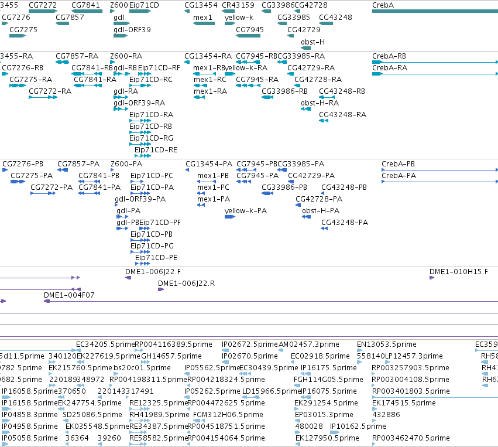Select protein CrebA-PA label

[x=399, y=176]
